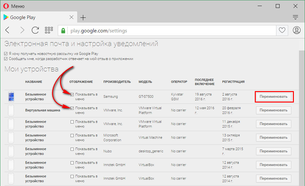Rename the Nubo desktop_generic device

[274, 151]
